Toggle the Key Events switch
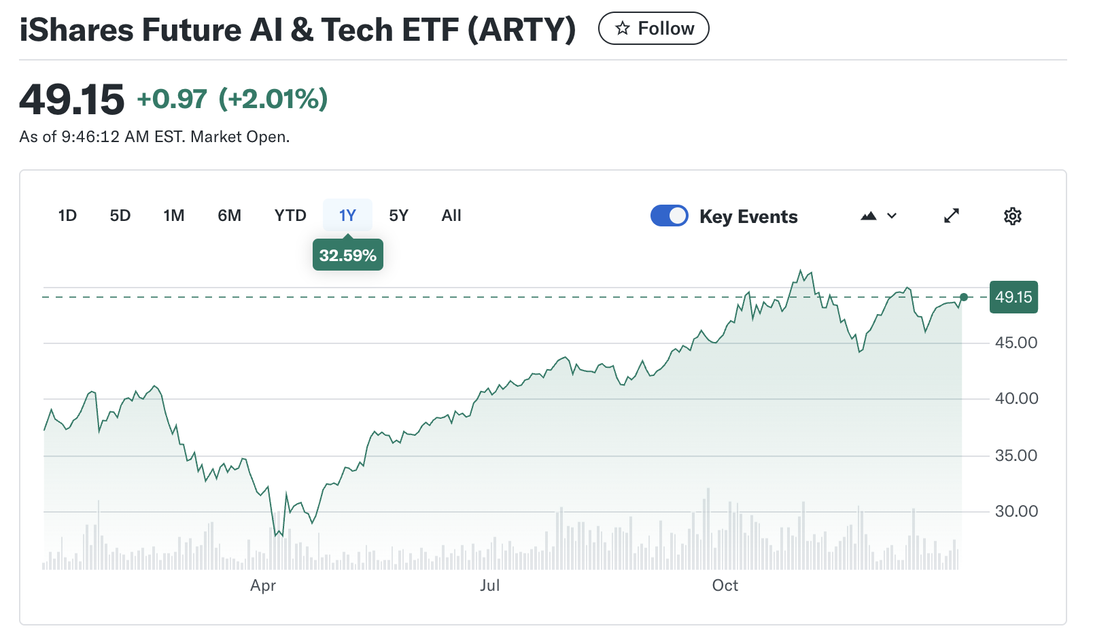The image size is (1093, 635). point(670,216)
